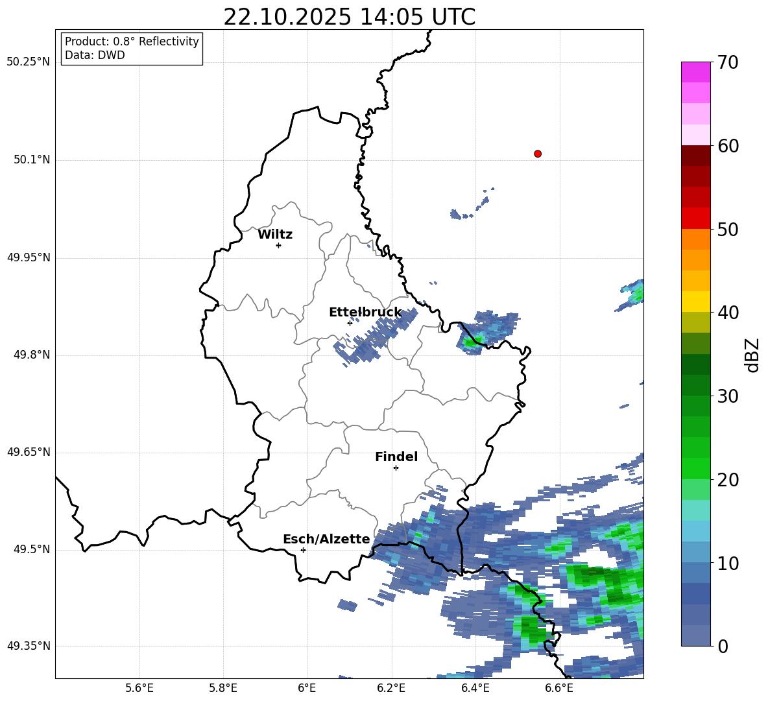Click the dark maroon colorbar segment below 60

point(695,156)
